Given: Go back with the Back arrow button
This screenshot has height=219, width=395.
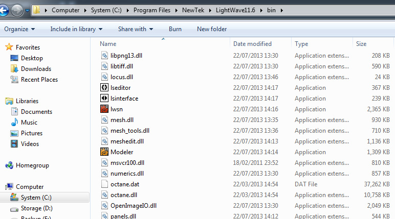Looking at the screenshot, I should [x=4, y=11].
